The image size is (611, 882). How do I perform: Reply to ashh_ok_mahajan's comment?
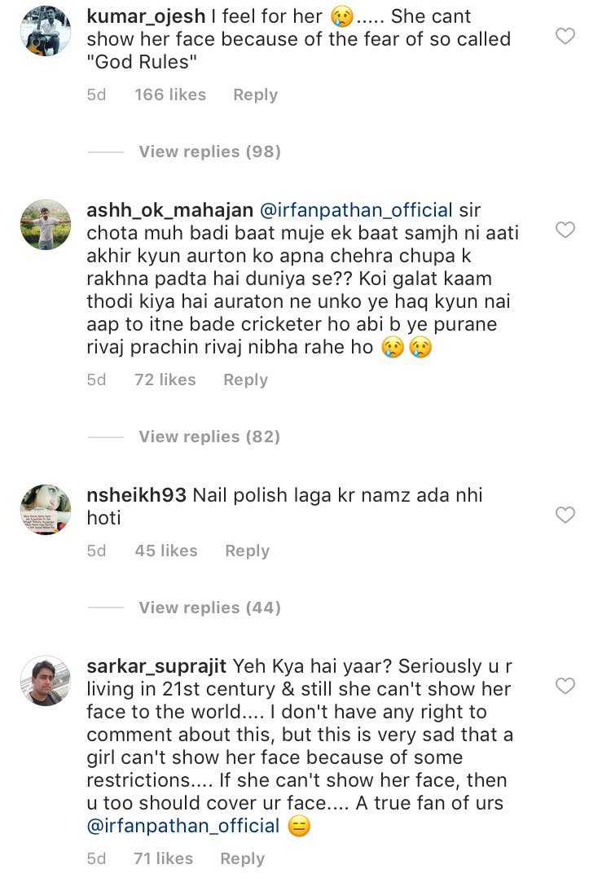tap(245, 380)
